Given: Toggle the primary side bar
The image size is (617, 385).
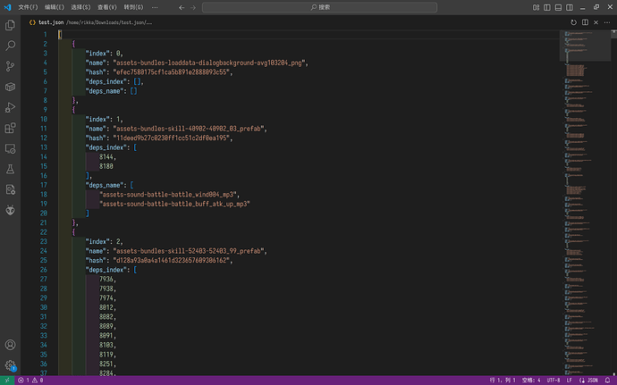Looking at the screenshot, I should 547,7.
